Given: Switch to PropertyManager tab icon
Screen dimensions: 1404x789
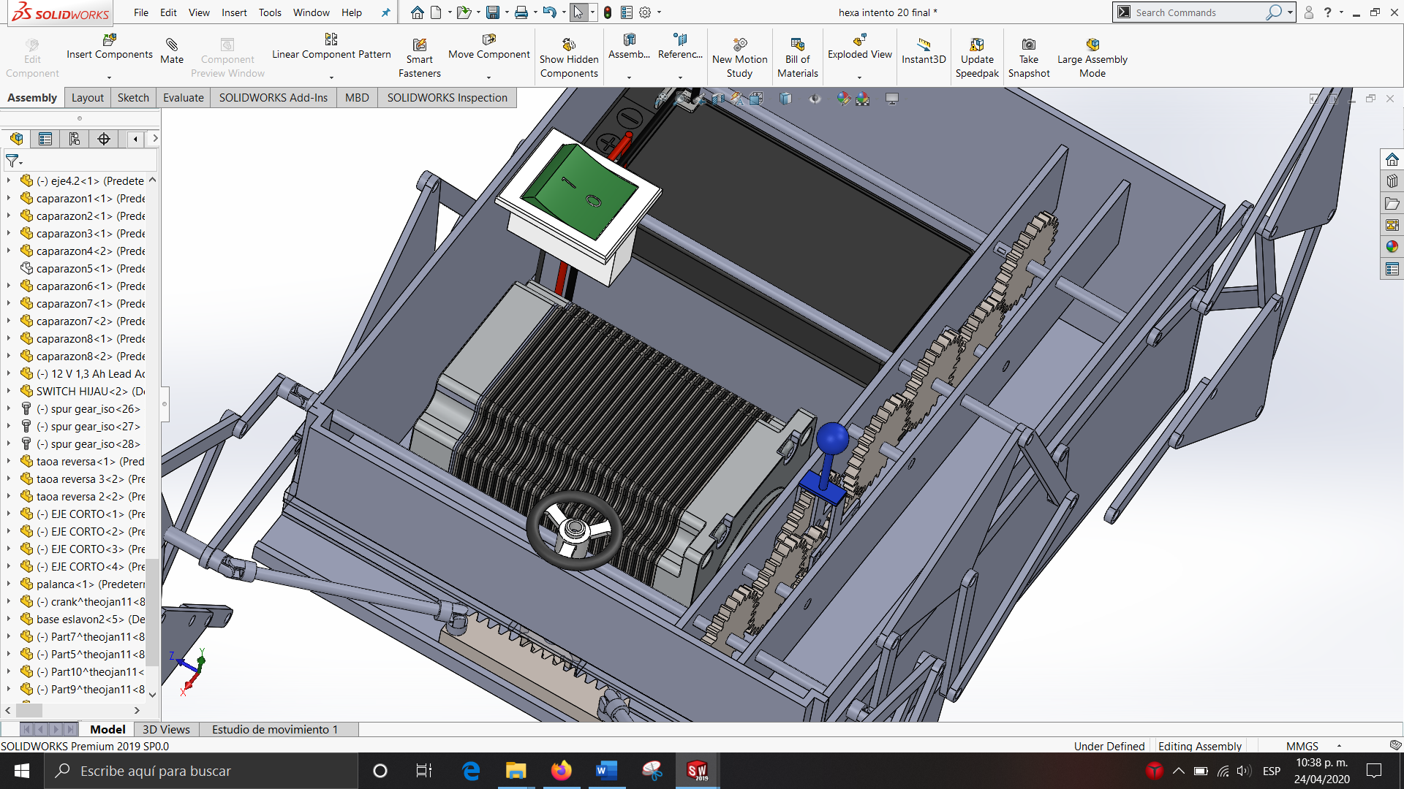Looking at the screenshot, I should tap(45, 139).
